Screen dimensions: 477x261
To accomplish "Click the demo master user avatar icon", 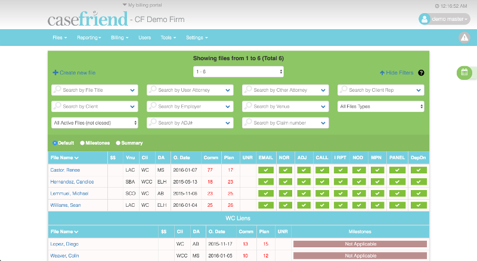I will (x=425, y=19).
